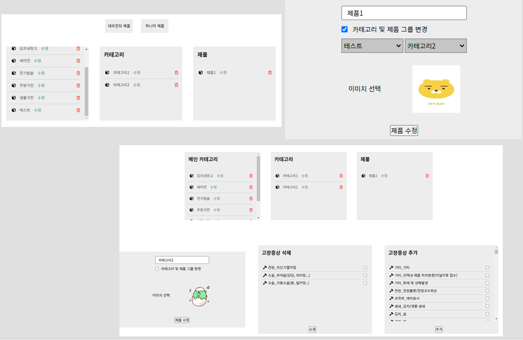This screenshot has width=523, height=340.
Task: Delete 김치냉장고 using its trash icon
Action: click(78, 48)
